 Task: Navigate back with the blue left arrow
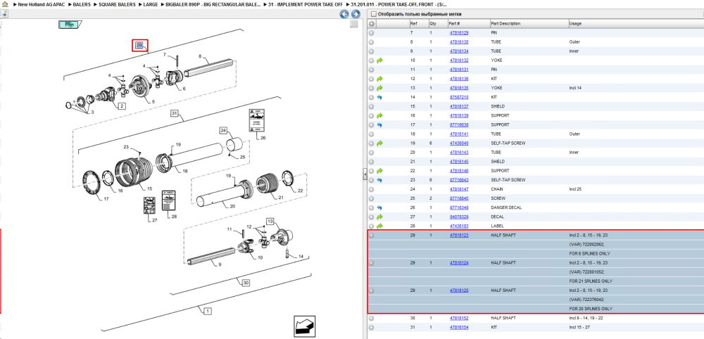pos(344,14)
